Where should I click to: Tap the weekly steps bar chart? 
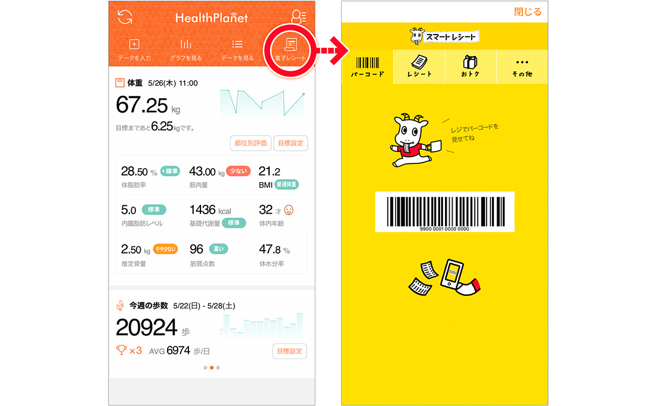tap(261, 325)
